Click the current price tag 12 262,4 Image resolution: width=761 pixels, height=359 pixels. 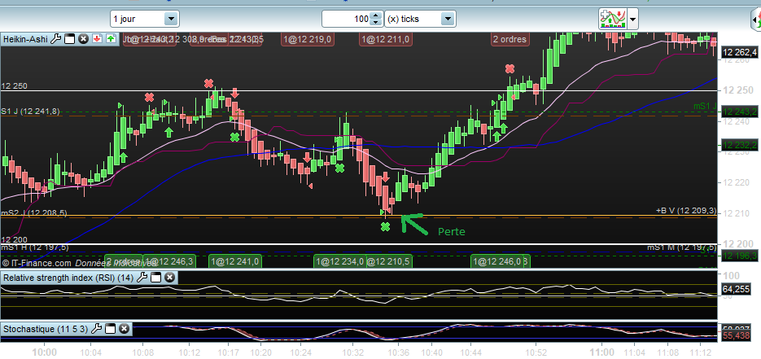tap(739, 52)
